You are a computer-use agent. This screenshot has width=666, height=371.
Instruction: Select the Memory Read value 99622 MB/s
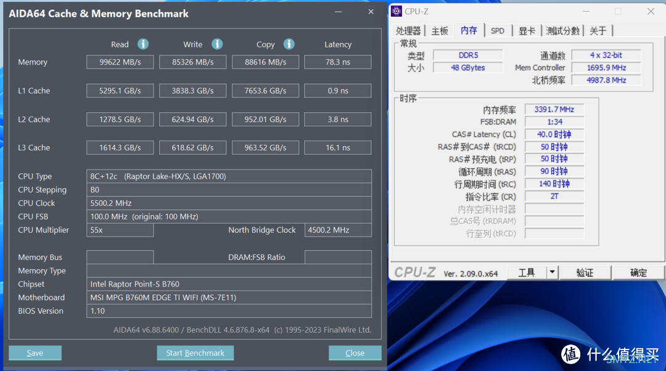pyautogui.click(x=120, y=62)
